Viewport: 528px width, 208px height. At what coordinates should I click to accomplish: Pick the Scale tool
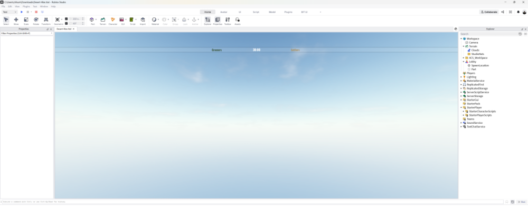pos(26,21)
